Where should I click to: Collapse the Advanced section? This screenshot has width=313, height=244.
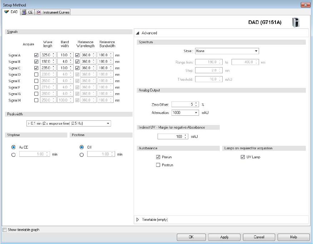[138, 33]
